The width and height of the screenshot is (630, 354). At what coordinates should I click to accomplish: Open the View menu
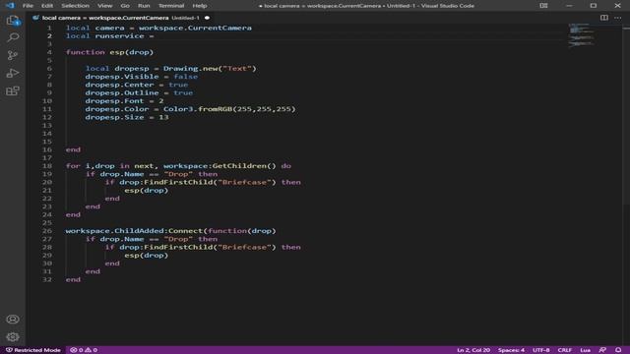[105, 6]
